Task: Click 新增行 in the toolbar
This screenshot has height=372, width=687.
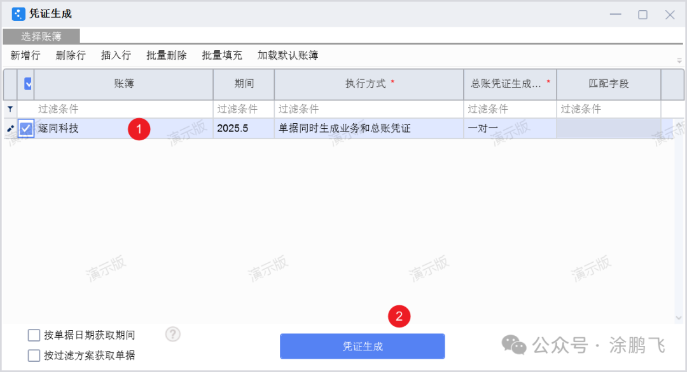Action: click(x=25, y=55)
